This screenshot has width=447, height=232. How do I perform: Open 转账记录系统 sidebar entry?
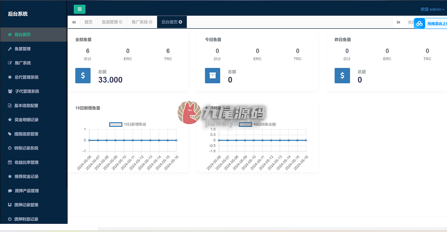click(34, 148)
